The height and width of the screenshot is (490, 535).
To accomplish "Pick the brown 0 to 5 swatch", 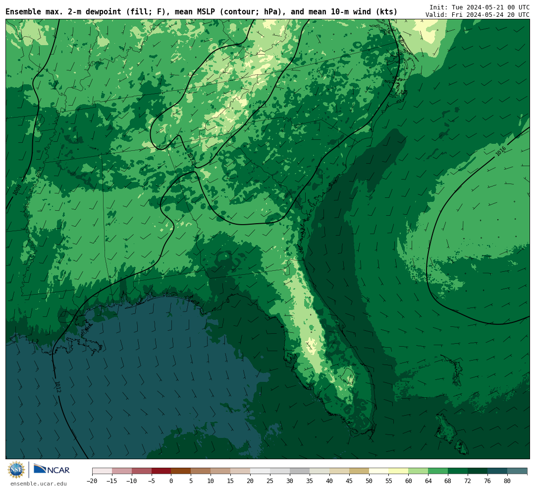I will tap(181, 471).
